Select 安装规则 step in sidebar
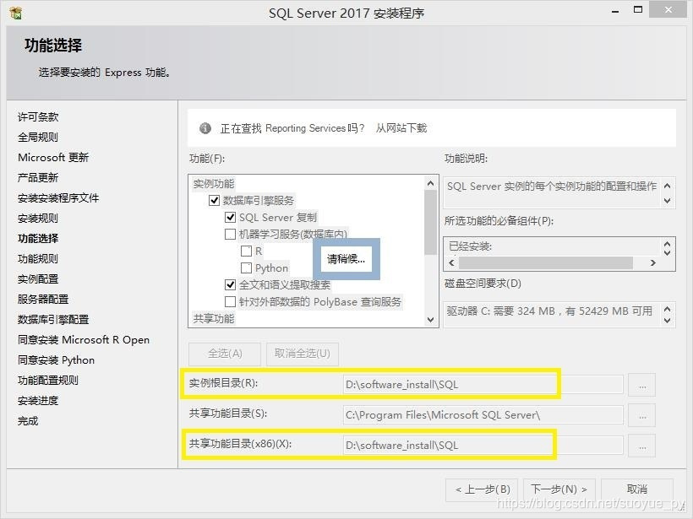Viewport: 693px width, 519px height. coord(38,219)
